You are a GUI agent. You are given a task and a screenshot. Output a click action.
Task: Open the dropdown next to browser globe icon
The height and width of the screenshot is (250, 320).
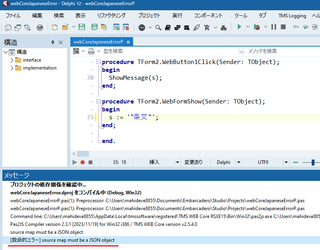point(150,27)
